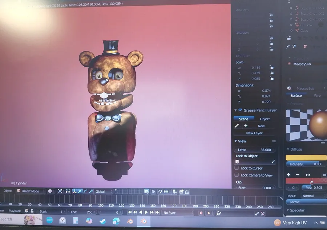Image resolution: width=327 pixels, height=230 pixels.
Task: Play animation forward in timeline
Action: pos(146,212)
